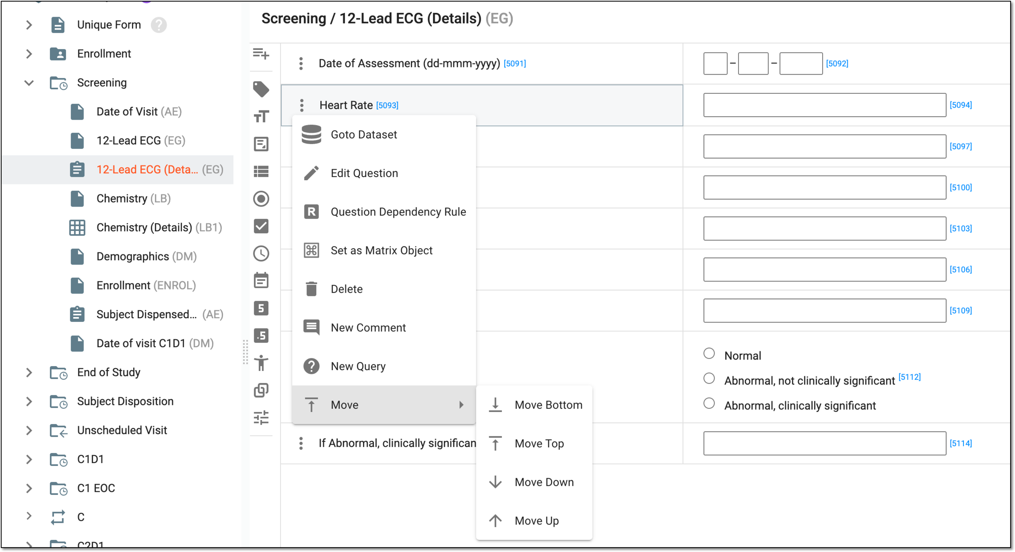This screenshot has height=552, width=1015.
Task: Expand the End of Study node
Action: (29, 373)
